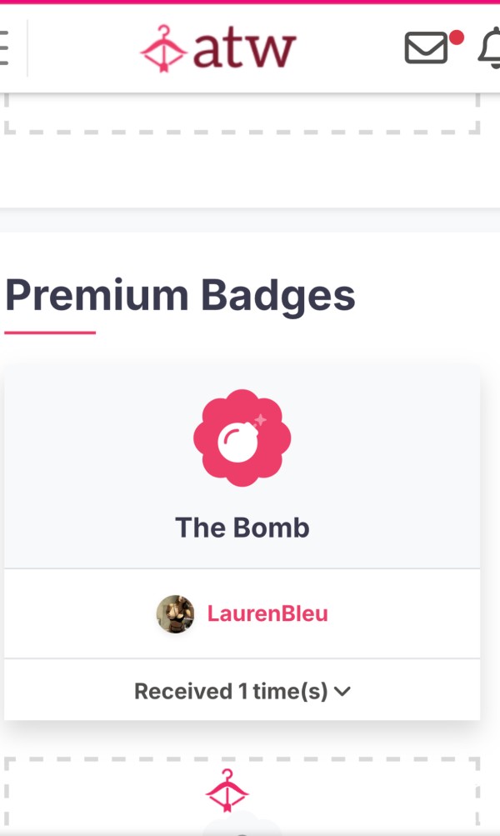This screenshot has height=836, width=500.
Task: Click the divider line beside hamburger menu
Action: tap(27, 48)
